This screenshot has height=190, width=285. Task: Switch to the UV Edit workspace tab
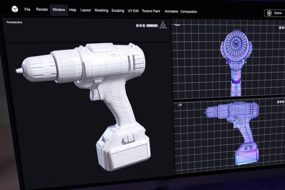click(133, 11)
